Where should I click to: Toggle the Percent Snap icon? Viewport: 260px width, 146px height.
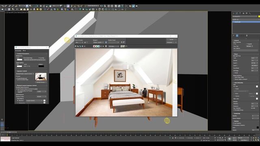(78, 6)
